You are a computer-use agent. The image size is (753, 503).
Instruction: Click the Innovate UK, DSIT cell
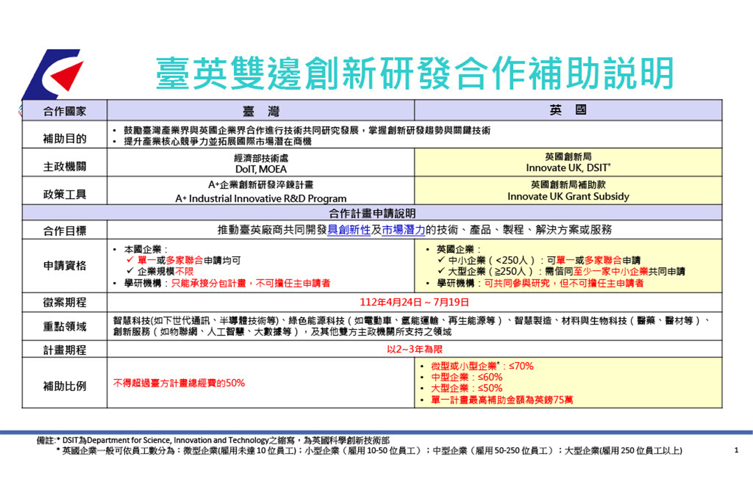[568, 162]
